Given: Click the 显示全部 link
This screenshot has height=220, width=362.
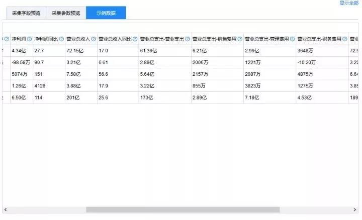Looking at the screenshot, I should [x=349, y=3].
